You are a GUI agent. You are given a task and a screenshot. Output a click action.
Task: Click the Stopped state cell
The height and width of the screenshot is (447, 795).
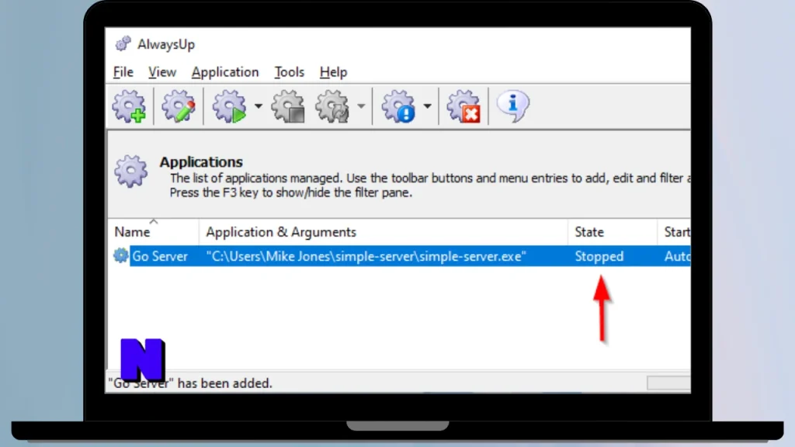(599, 256)
